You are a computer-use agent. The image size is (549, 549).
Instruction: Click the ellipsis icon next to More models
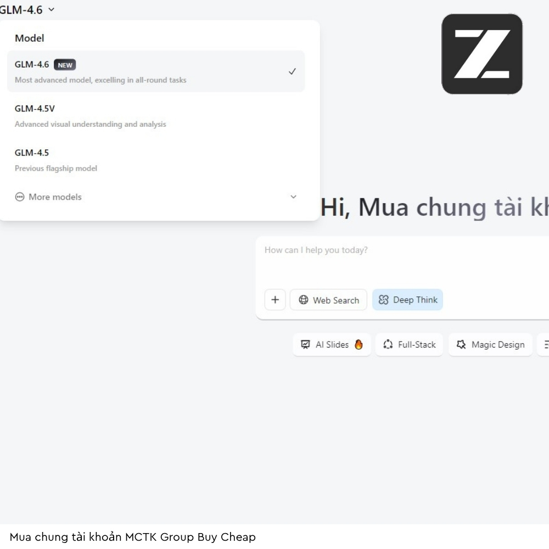click(x=20, y=197)
